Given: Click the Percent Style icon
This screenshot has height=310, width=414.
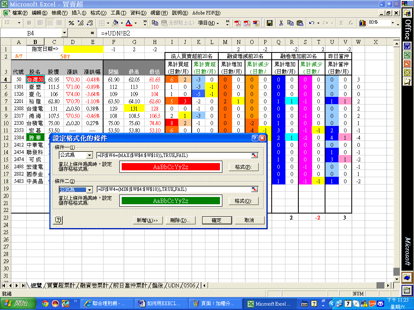Looking at the screenshot, I should pos(71,23).
